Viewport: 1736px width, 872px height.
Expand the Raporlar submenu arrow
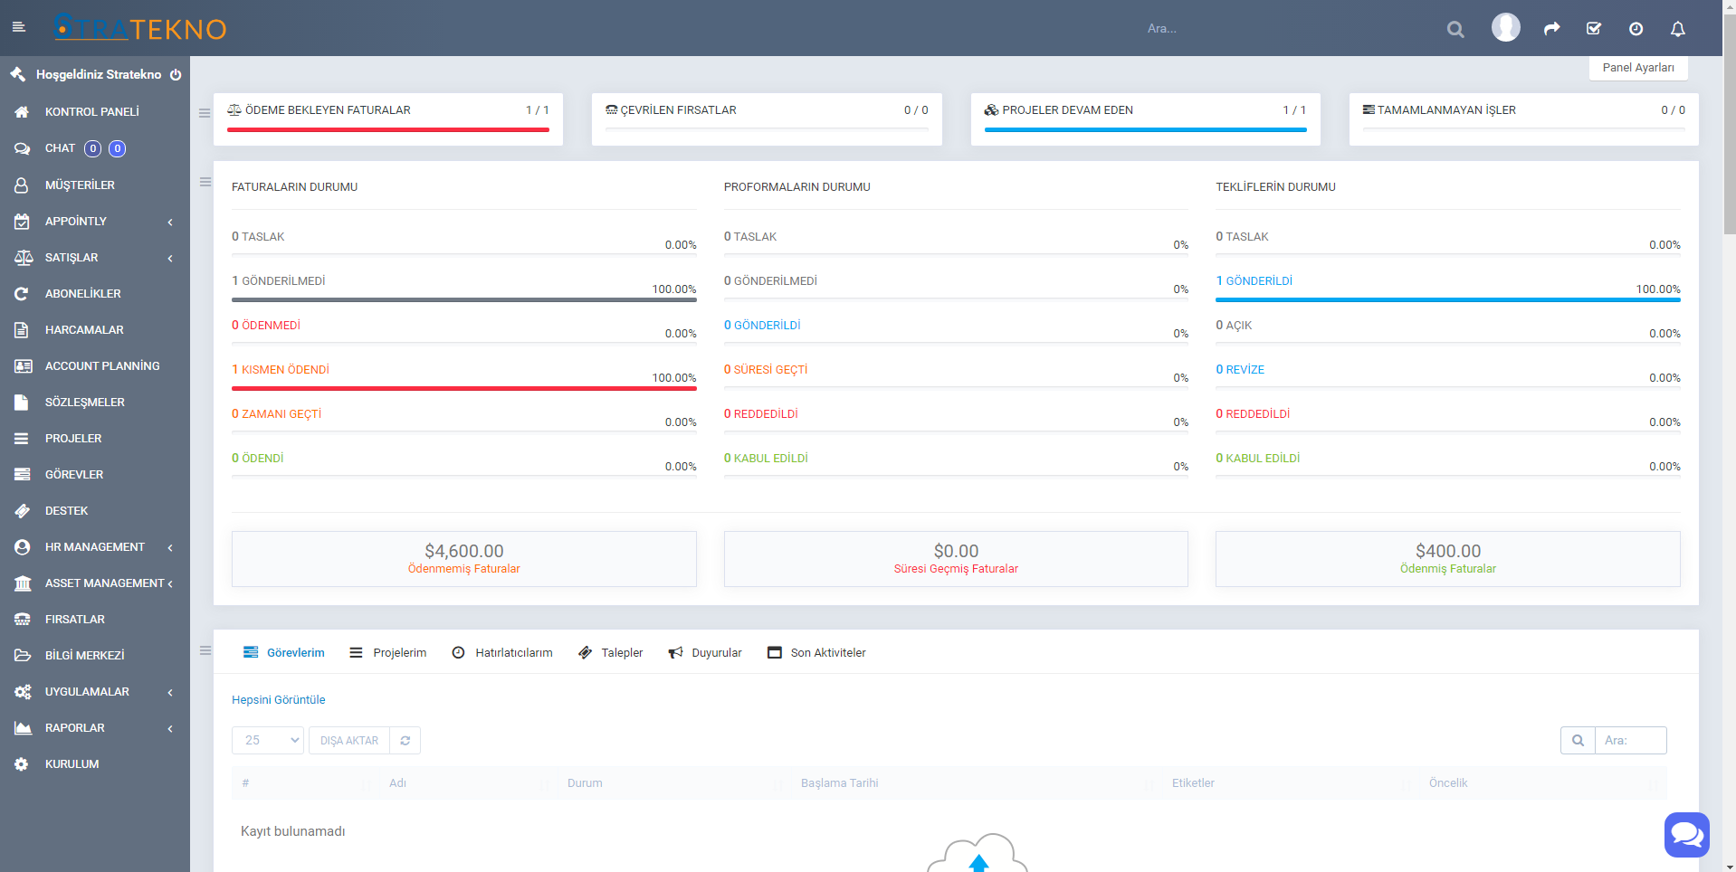pyautogui.click(x=170, y=728)
